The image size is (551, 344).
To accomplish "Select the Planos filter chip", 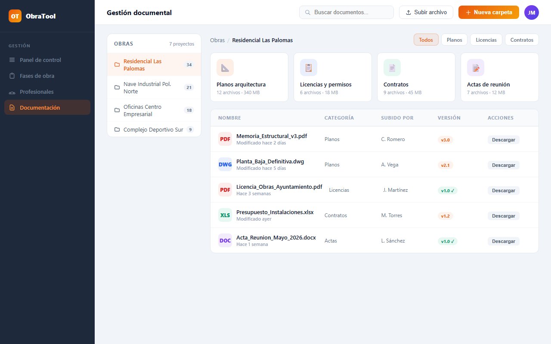I will 454,40.
